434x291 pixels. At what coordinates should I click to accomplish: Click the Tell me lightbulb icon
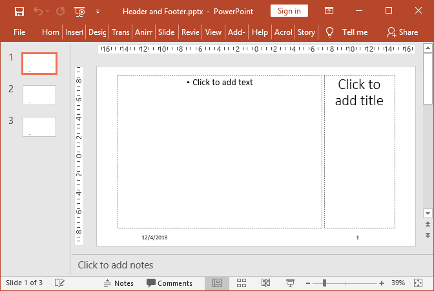click(x=329, y=32)
